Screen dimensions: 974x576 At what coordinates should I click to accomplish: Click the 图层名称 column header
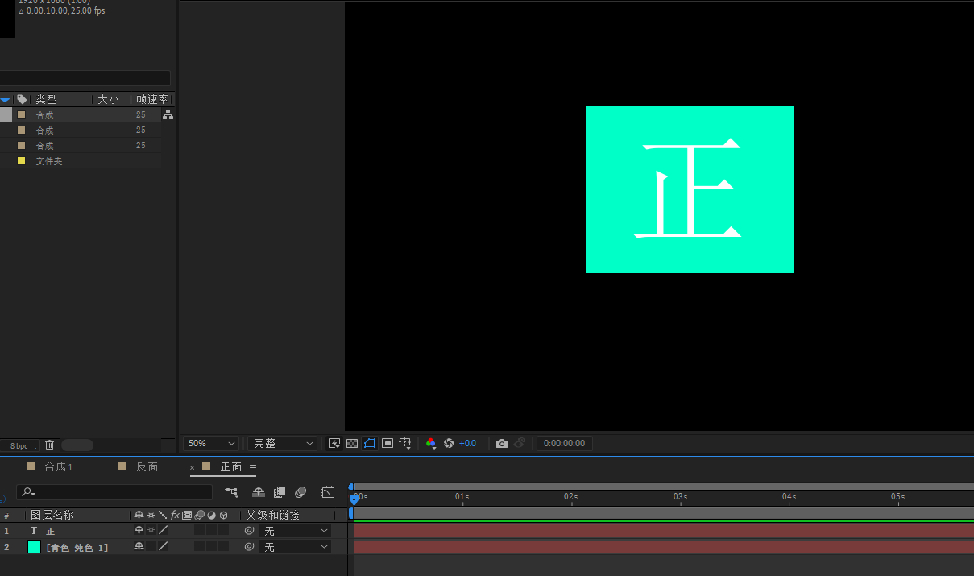click(52, 515)
